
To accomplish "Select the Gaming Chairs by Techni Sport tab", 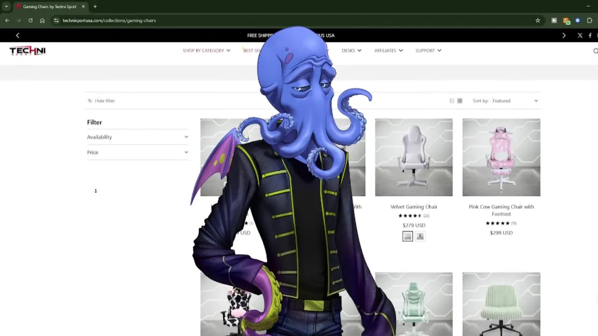I will click(x=50, y=7).
